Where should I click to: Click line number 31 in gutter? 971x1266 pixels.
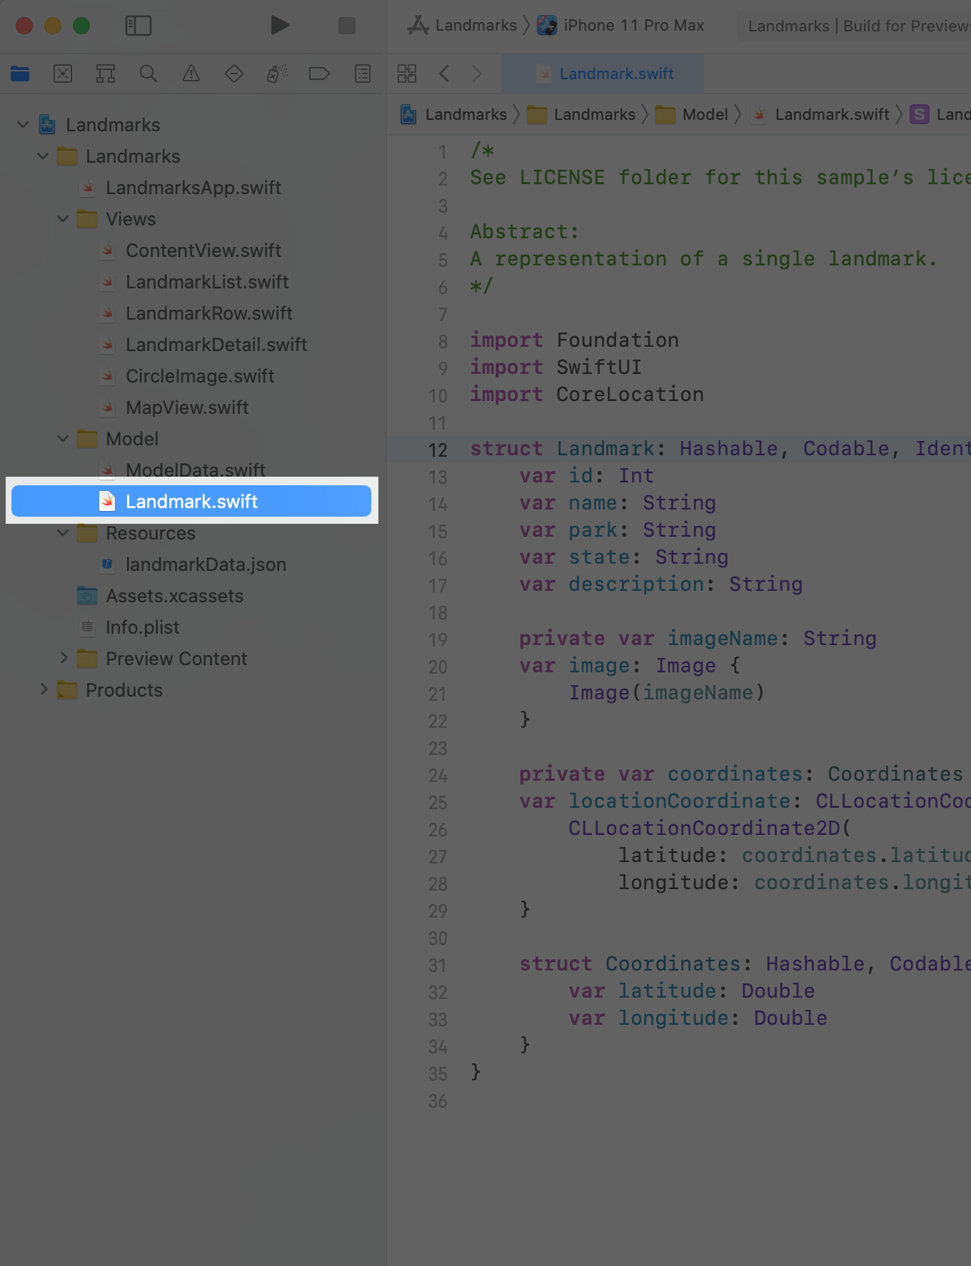[x=438, y=966]
